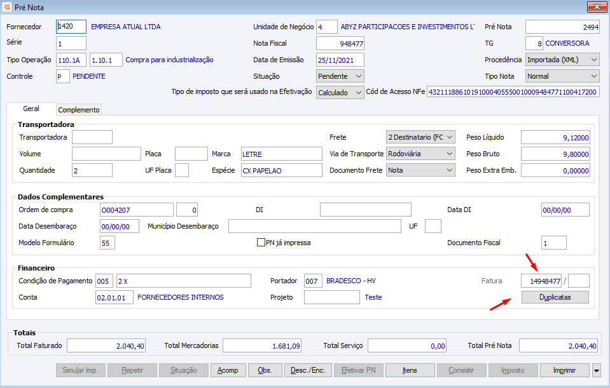610x388 pixels.
Task: Click the Efetivar PN button
Action: [359, 370]
